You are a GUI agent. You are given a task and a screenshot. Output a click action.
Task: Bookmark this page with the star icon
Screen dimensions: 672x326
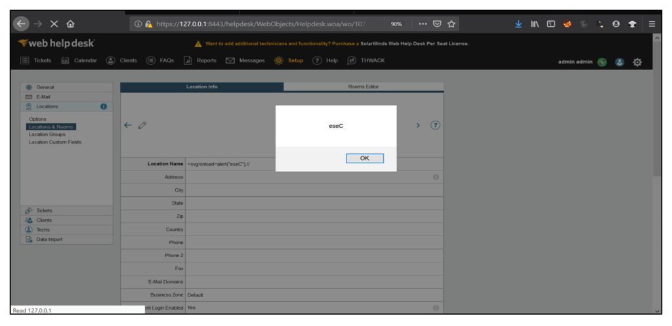[x=451, y=24]
